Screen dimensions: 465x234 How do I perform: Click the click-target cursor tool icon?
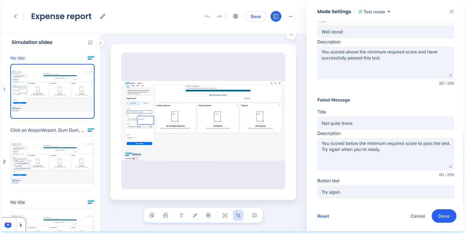(x=152, y=215)
